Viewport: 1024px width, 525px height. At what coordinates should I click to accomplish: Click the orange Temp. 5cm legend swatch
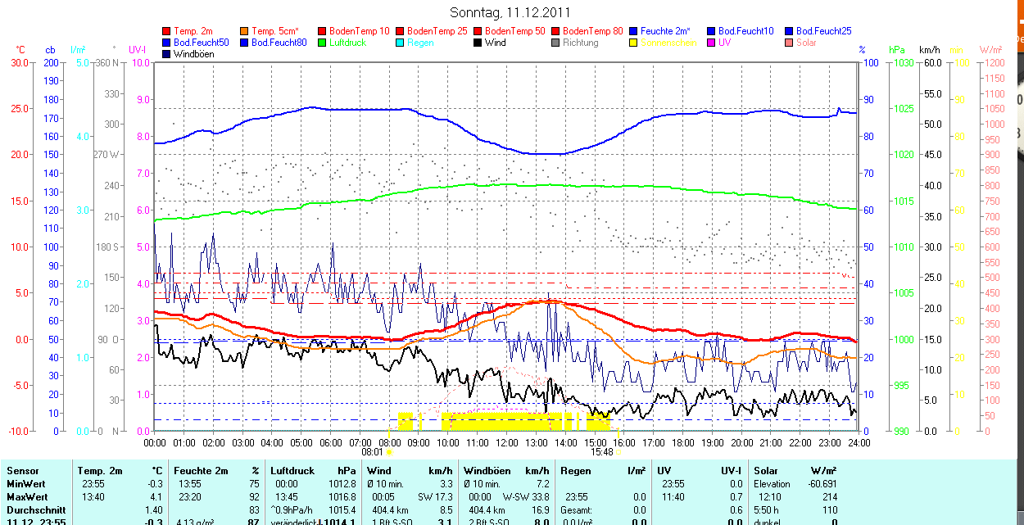click(245, 31)
